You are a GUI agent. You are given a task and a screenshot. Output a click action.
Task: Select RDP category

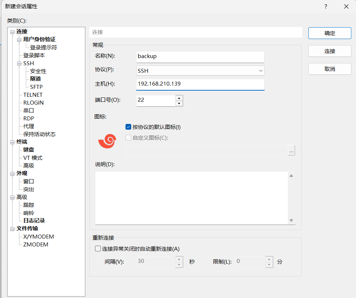tap(29, 119)
